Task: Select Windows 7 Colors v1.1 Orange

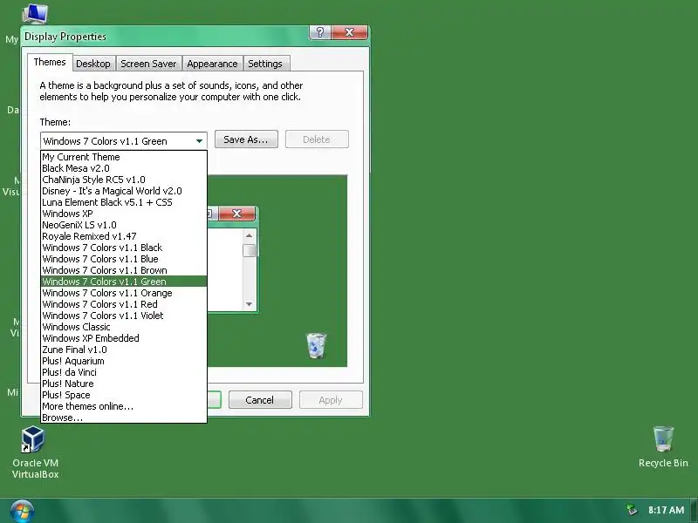Action: pos(124,293)
